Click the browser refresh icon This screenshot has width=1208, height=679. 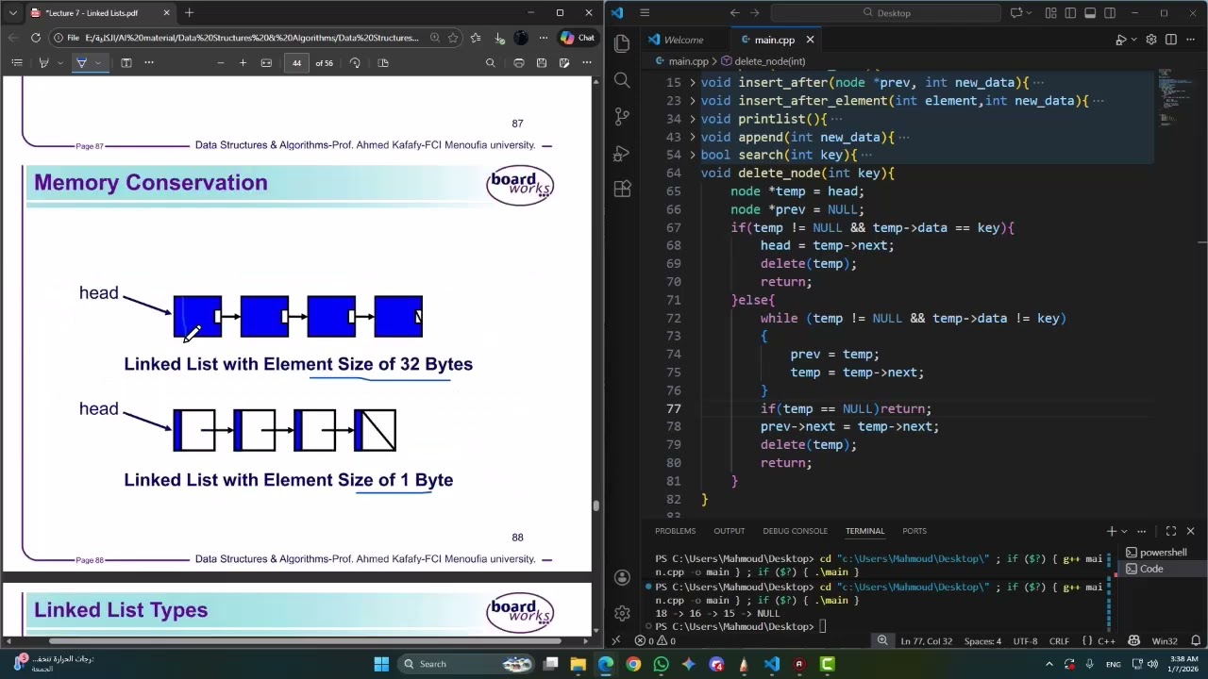click(36, 38)
